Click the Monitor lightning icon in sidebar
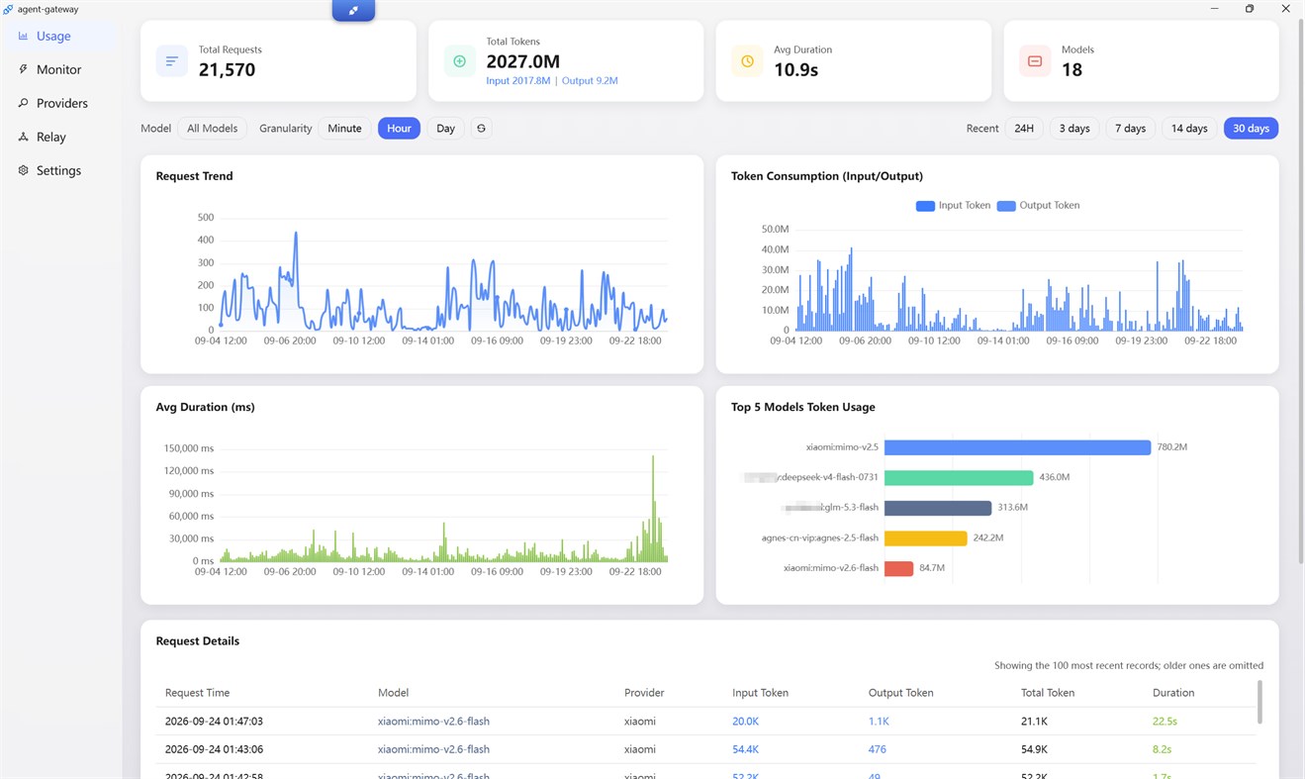The image size is (1305, 779). [x=23, y=69]
